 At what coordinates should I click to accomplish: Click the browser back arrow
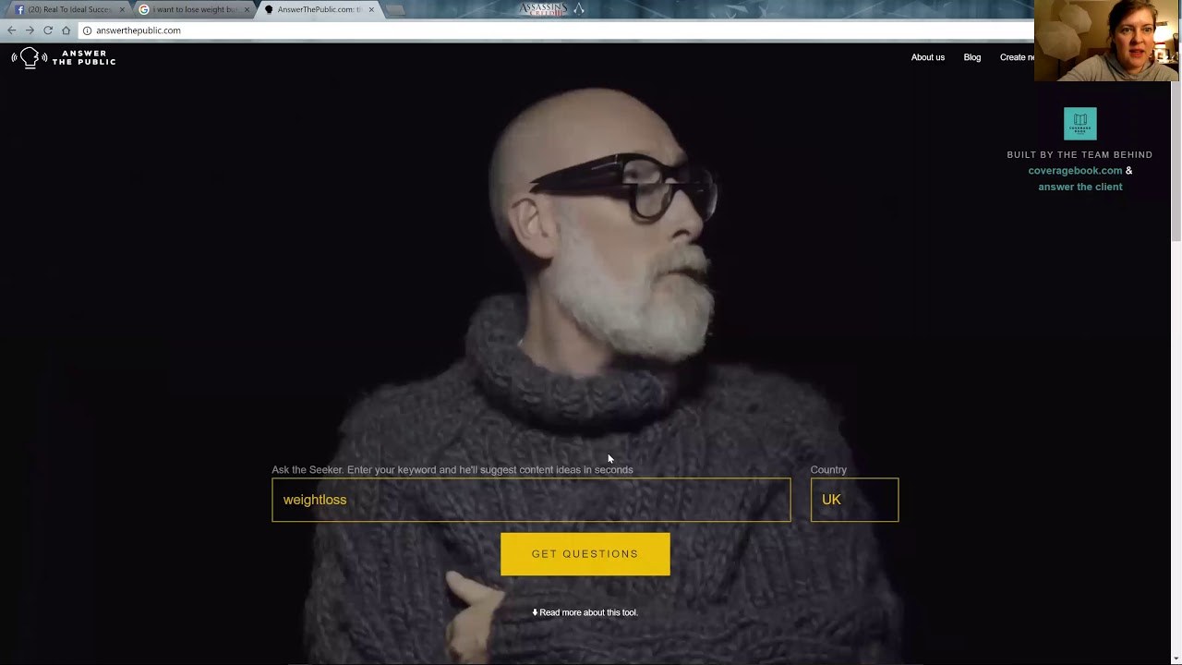12,30
